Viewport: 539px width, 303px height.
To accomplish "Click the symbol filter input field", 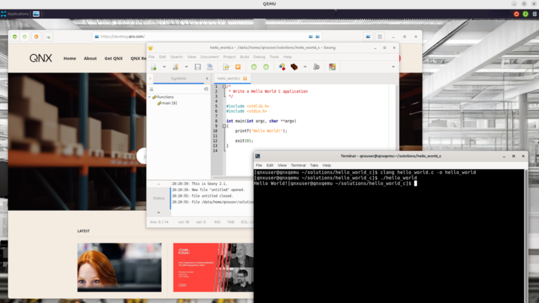I will [x=179, y=89].
